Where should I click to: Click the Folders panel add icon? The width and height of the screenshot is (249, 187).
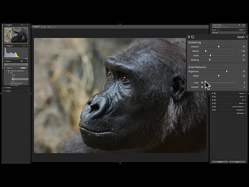click(27, 61)
